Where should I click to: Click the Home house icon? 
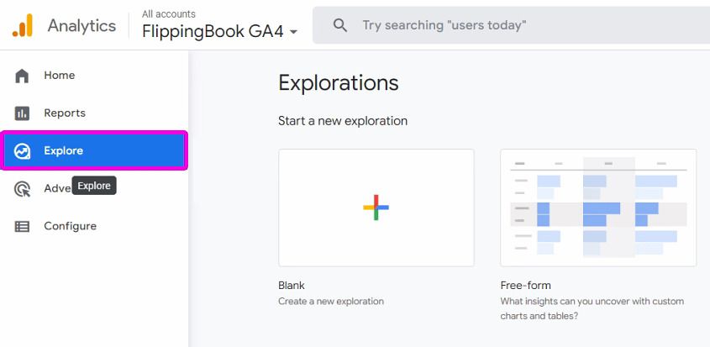click(x=22, y=76)
